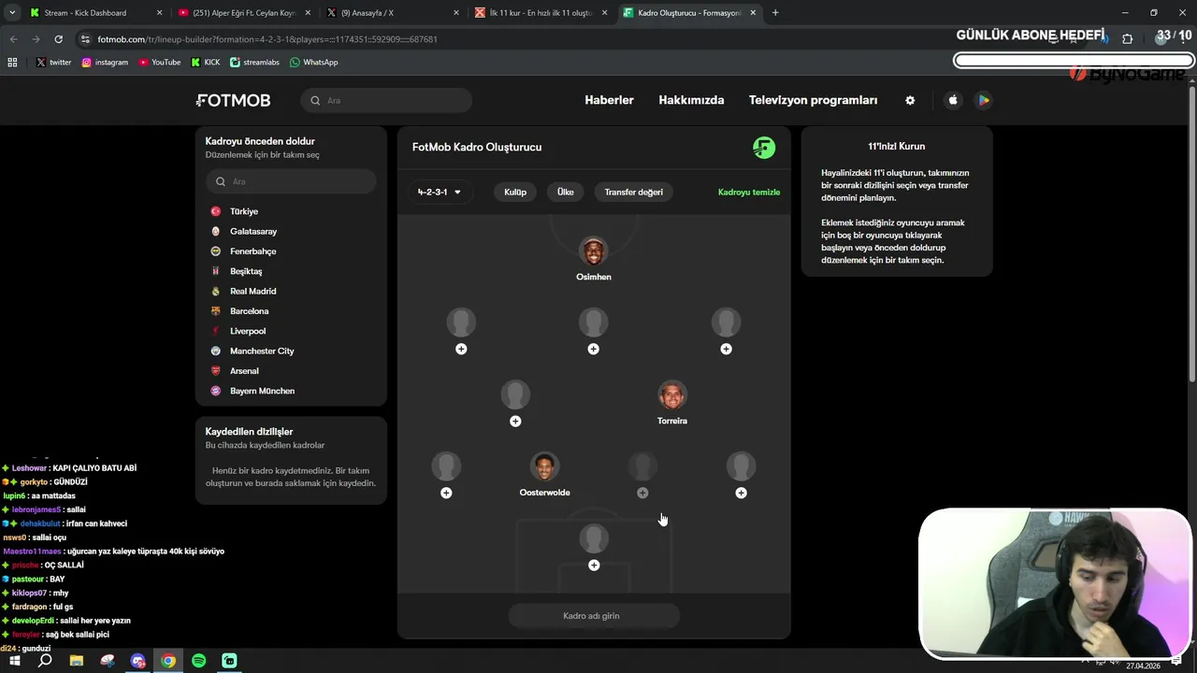Viewport: 1197px width, 673px height.
Task: Add a player to the right centre-back slot
Action: point(642,493)
